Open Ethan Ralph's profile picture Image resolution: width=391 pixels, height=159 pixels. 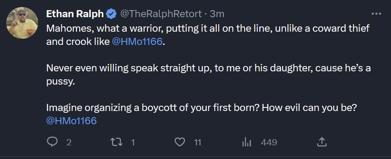[x=22, y=23]
